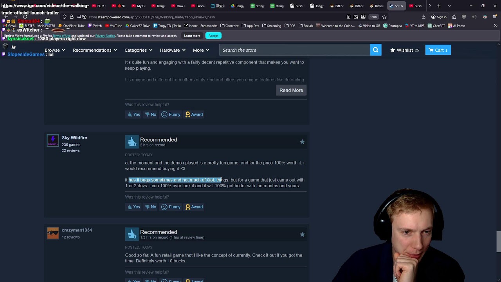Open the ChatGPT bookmark
The image size is (501, 282).
coord(436,26)
